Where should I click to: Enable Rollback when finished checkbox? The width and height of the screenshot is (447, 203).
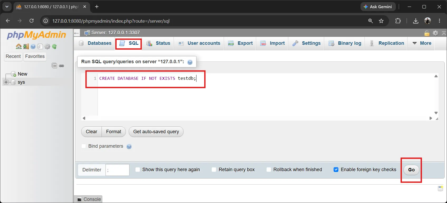(269, 170)
